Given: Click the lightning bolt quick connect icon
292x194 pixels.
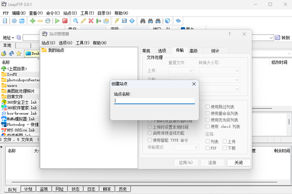Looking at the screenshot, I should click(117, 21).
